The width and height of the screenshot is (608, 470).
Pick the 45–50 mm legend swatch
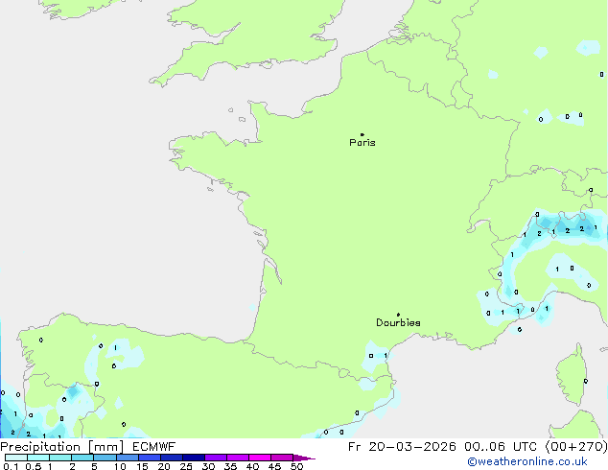[282, 458]
